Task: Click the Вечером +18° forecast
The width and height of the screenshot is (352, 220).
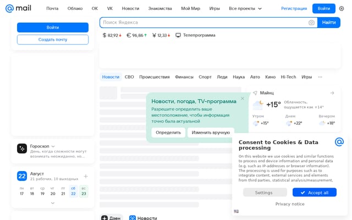Action: 327,120
